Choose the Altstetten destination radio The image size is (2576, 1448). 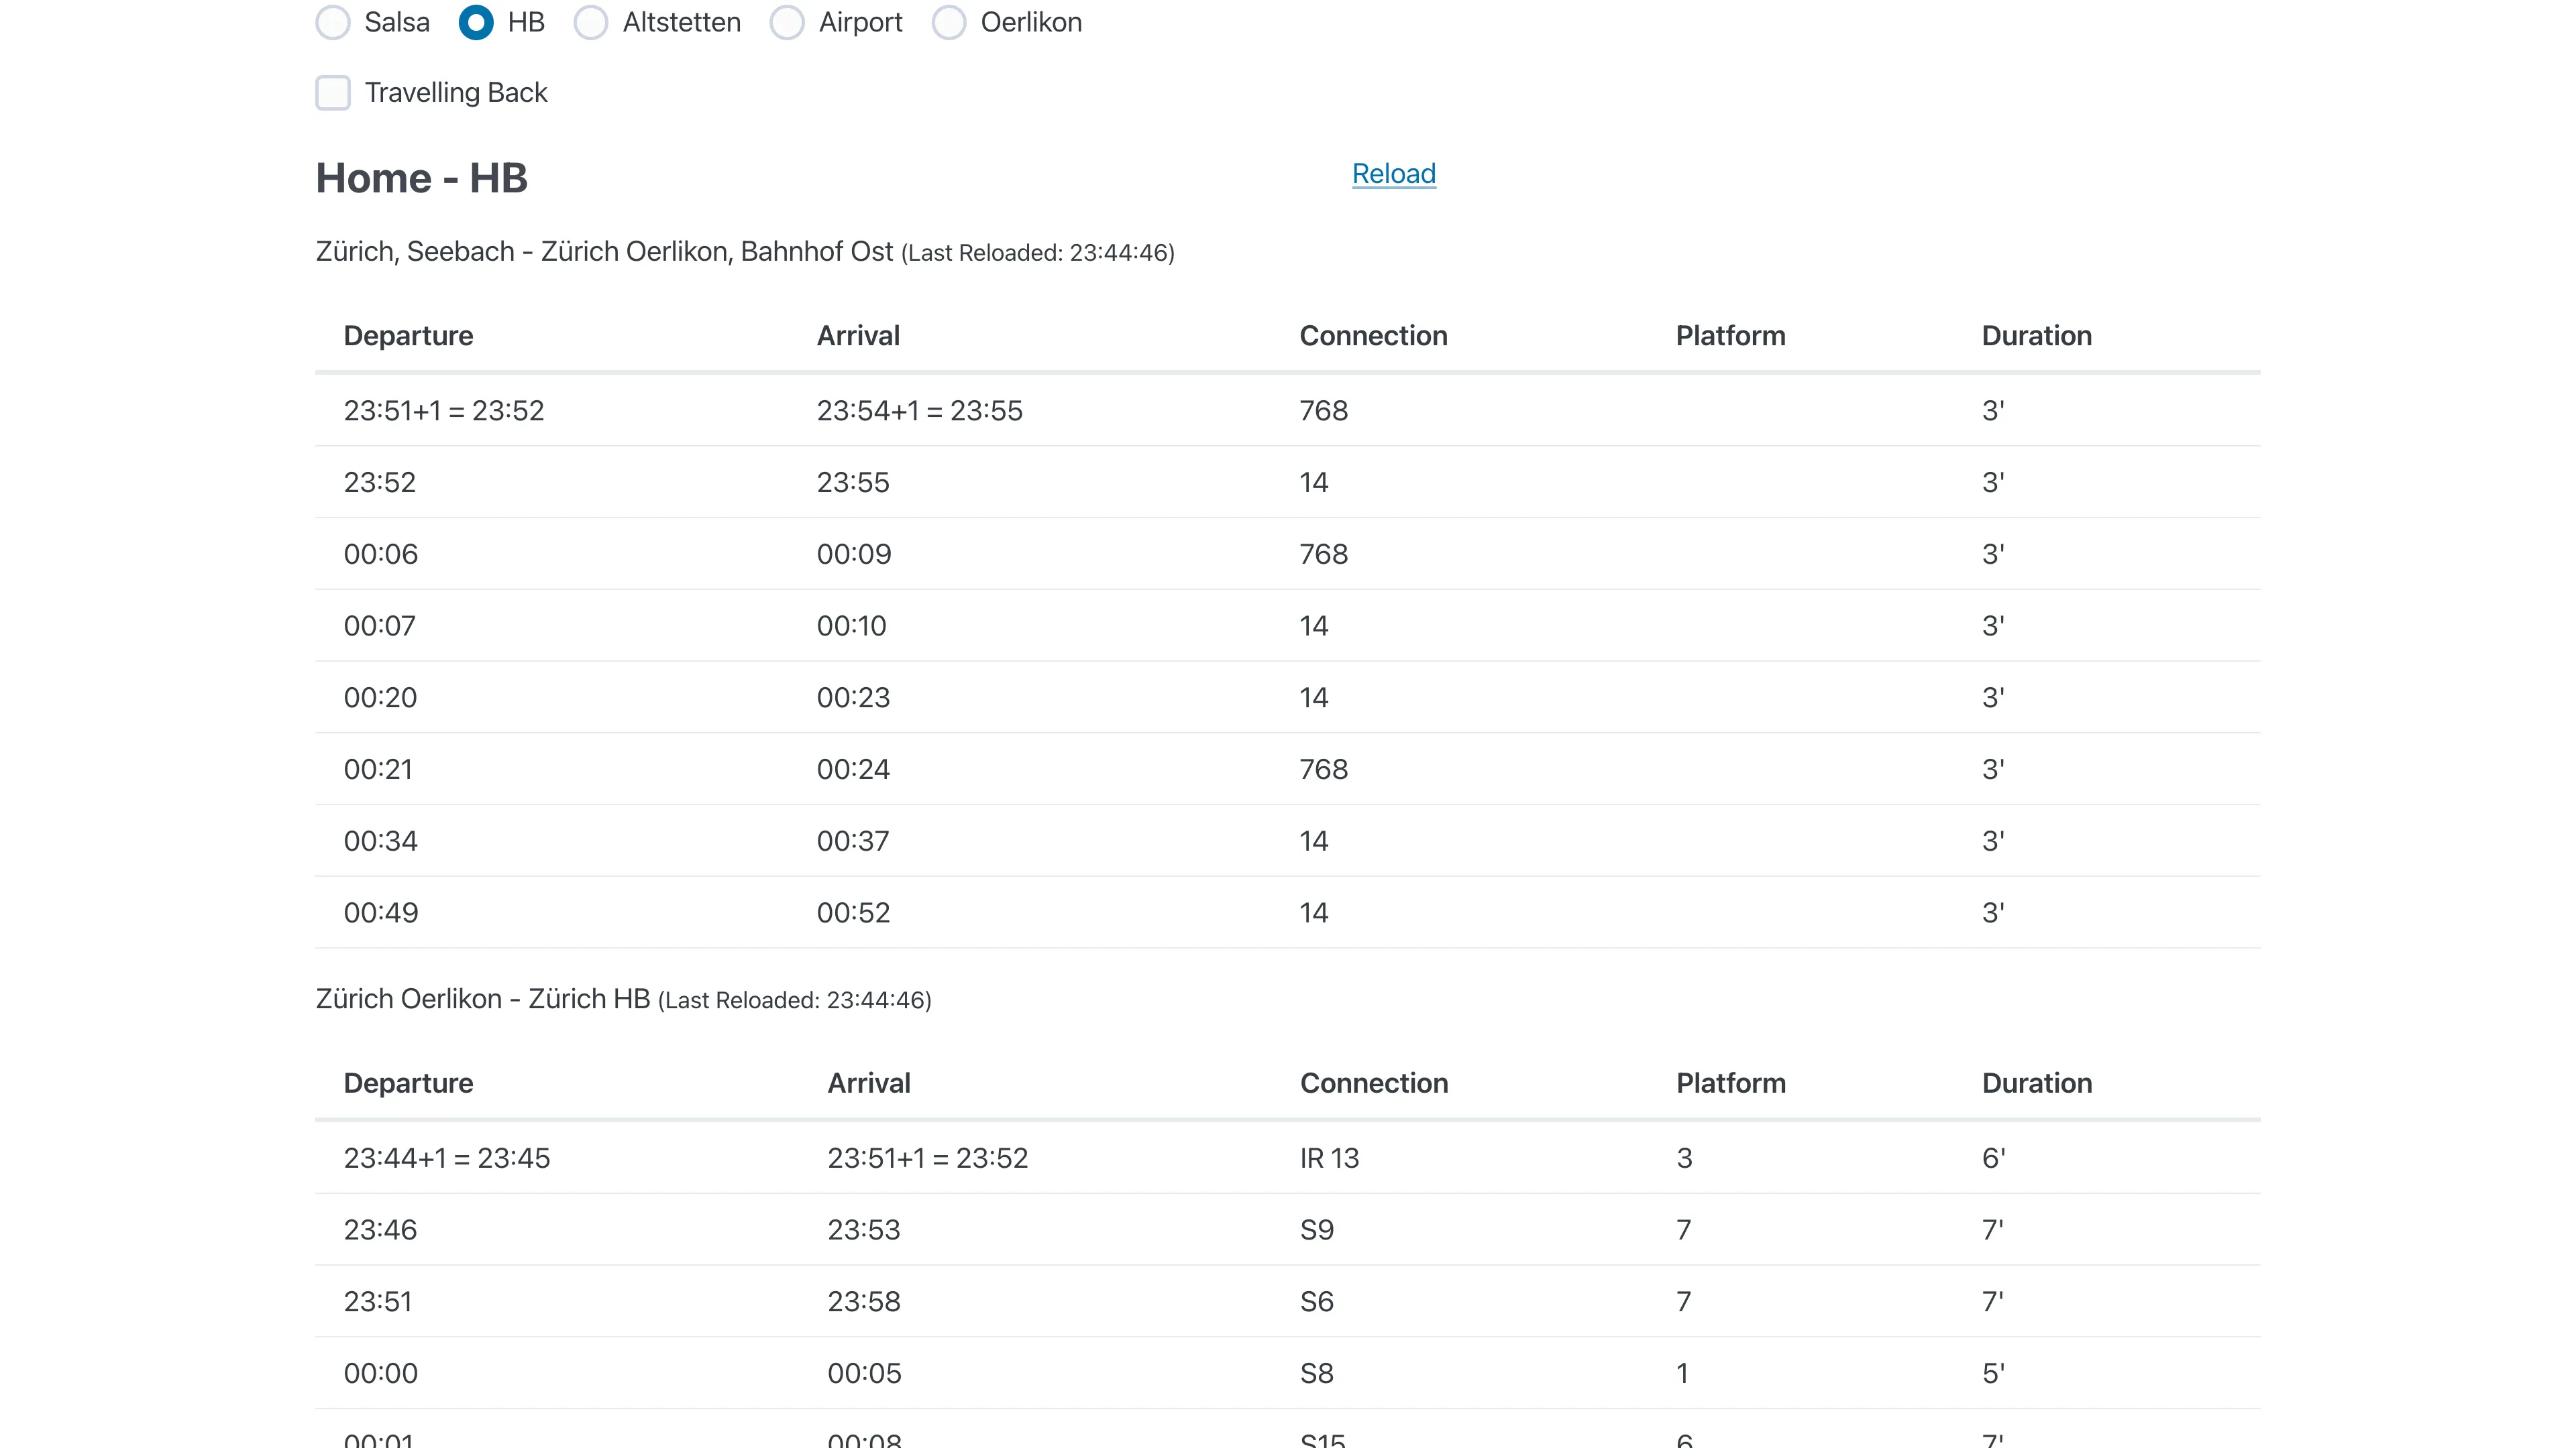coord(591,22)
